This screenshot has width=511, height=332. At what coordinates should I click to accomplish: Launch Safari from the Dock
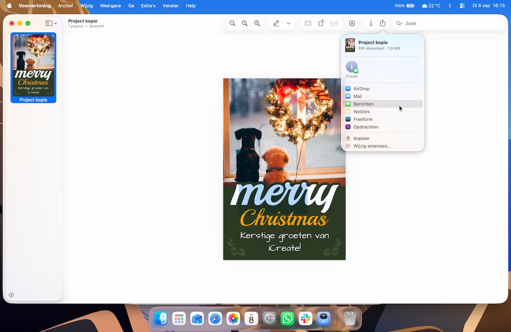[x=215, y=318]
